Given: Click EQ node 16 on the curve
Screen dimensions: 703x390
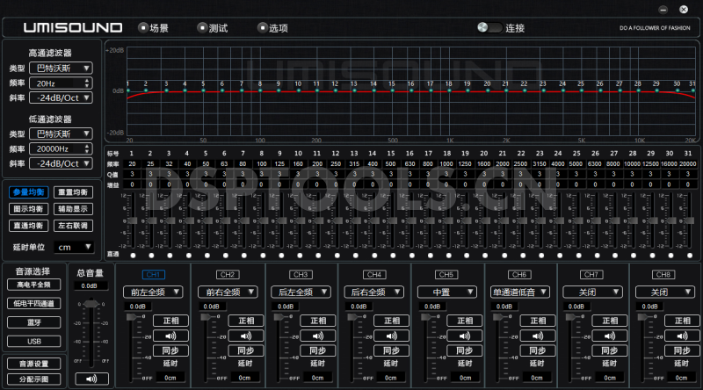Looking at the screenshot, I should [x=411, y=90].
